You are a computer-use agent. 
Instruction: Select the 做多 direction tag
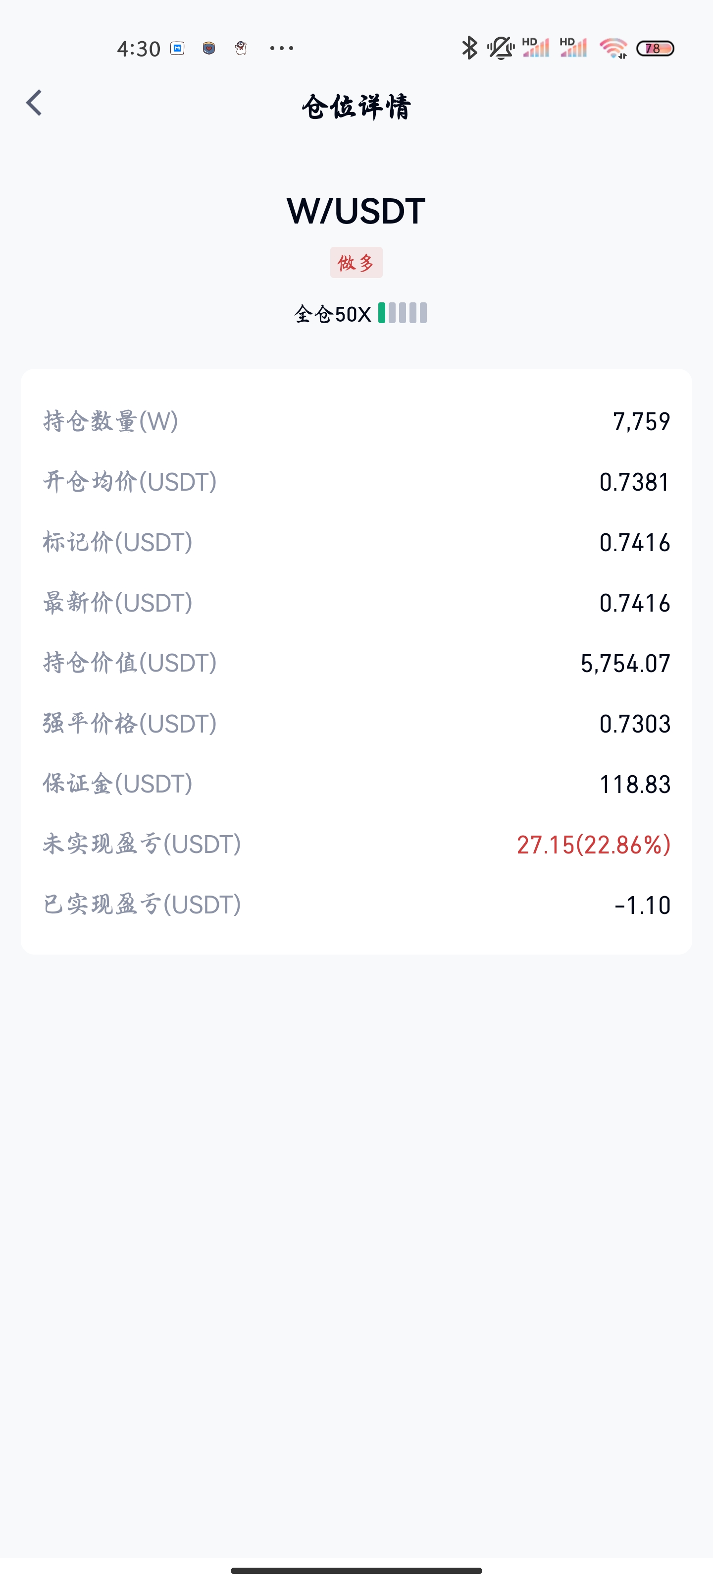(356, 262)
